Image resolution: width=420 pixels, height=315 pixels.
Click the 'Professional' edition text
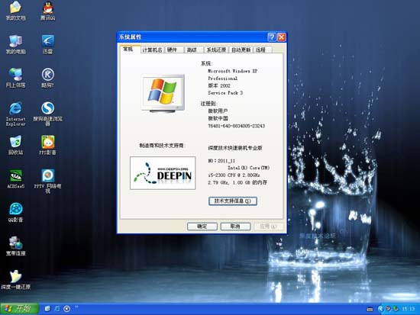pos(222,79)
